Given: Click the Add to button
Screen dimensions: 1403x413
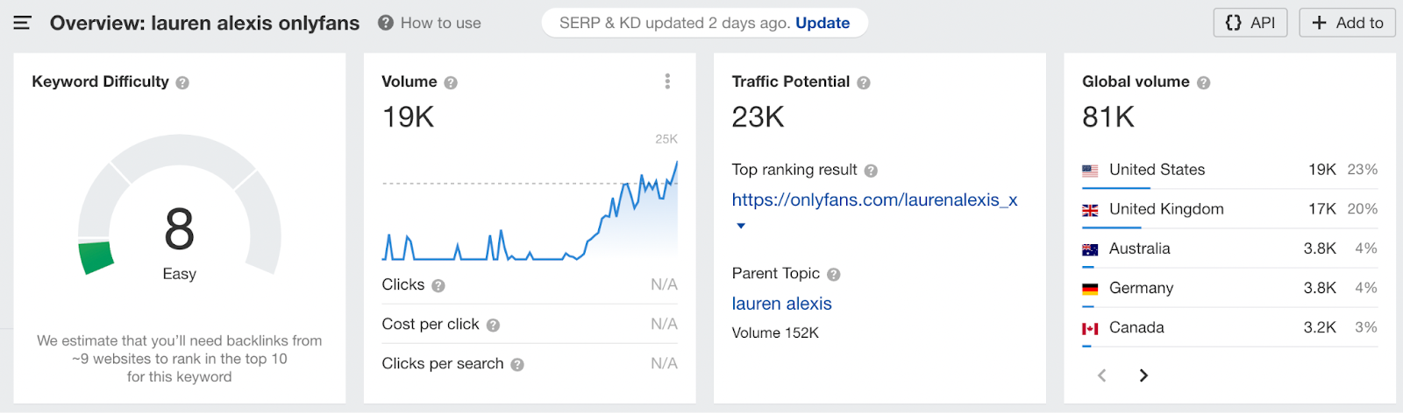Looking at the screenshot, I should click(x=1347, y=23).
